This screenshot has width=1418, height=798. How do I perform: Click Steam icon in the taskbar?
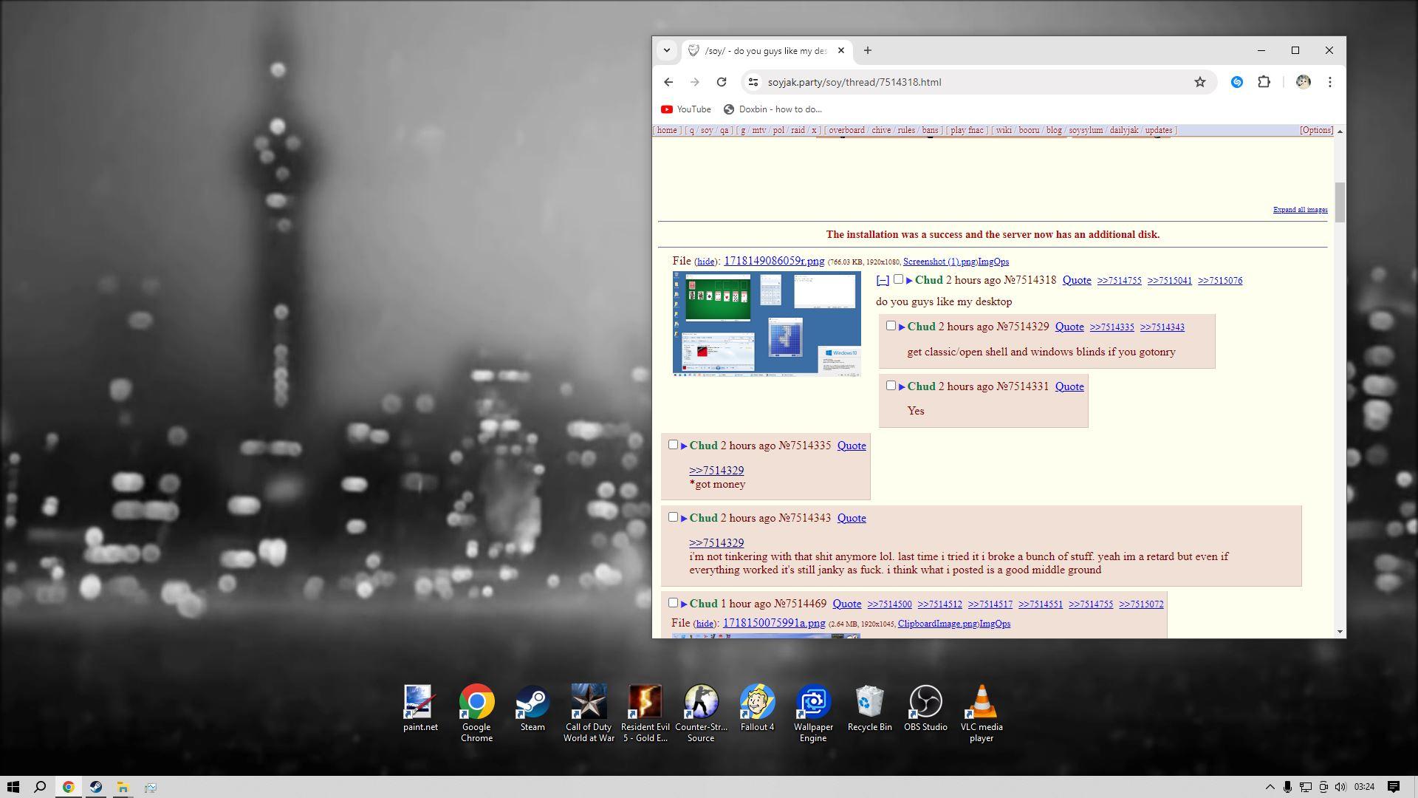[95, 787]
